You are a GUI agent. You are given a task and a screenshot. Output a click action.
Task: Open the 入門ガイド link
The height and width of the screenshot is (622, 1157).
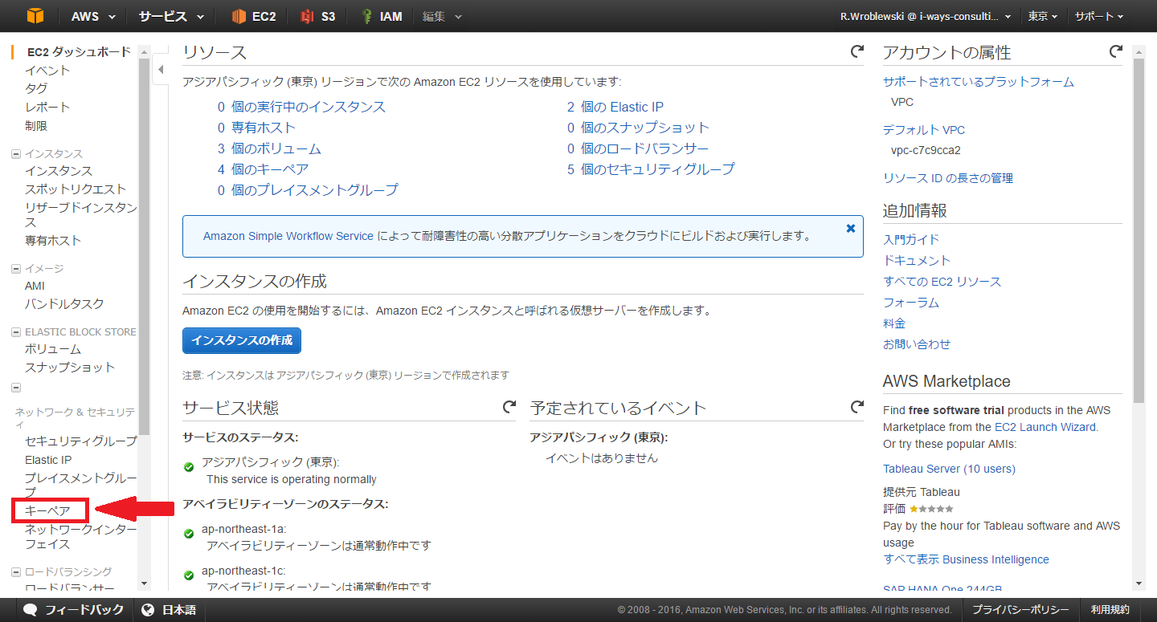(911, 239)
